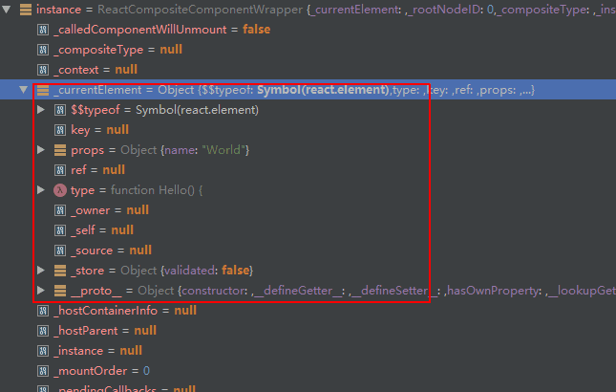Expand the _store Object node
Image resolution: width=616 pixels, height=392 pixels.
[x=40, y=271]
